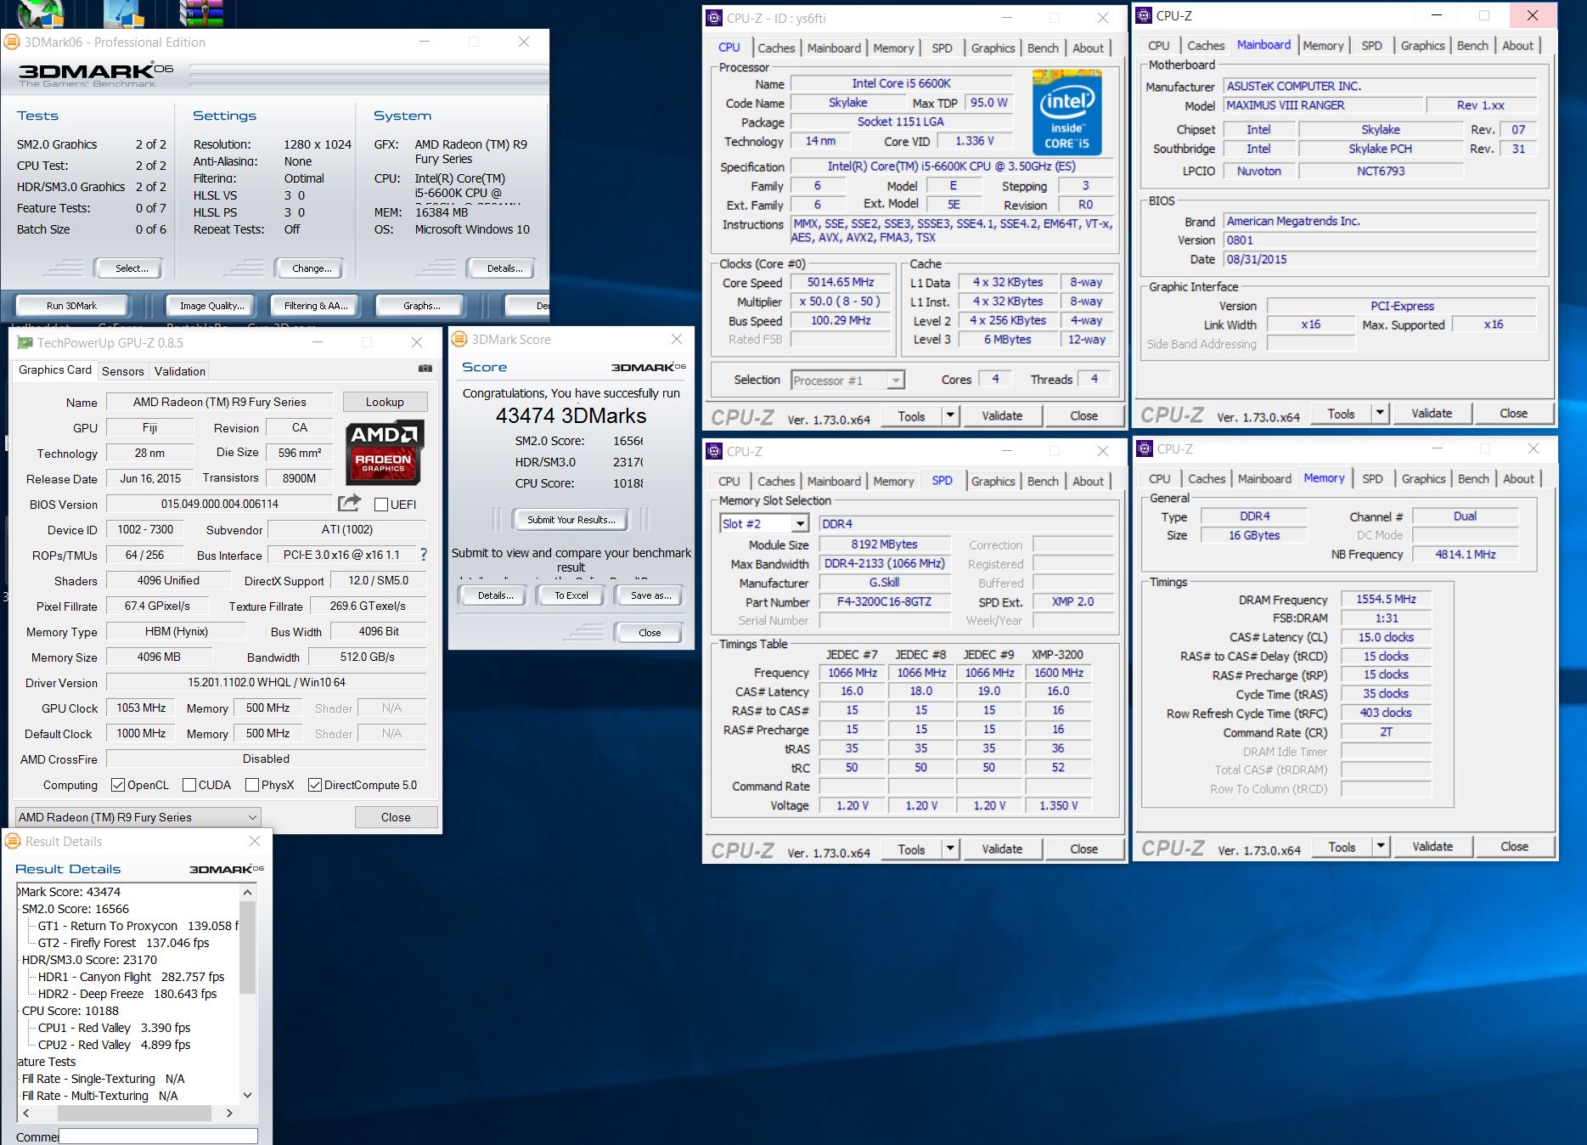Viewport: 1587px width, 1145px height.
Task: Switch to the Sensors tab in GPU-Z
Action: (x=123, y=371)
